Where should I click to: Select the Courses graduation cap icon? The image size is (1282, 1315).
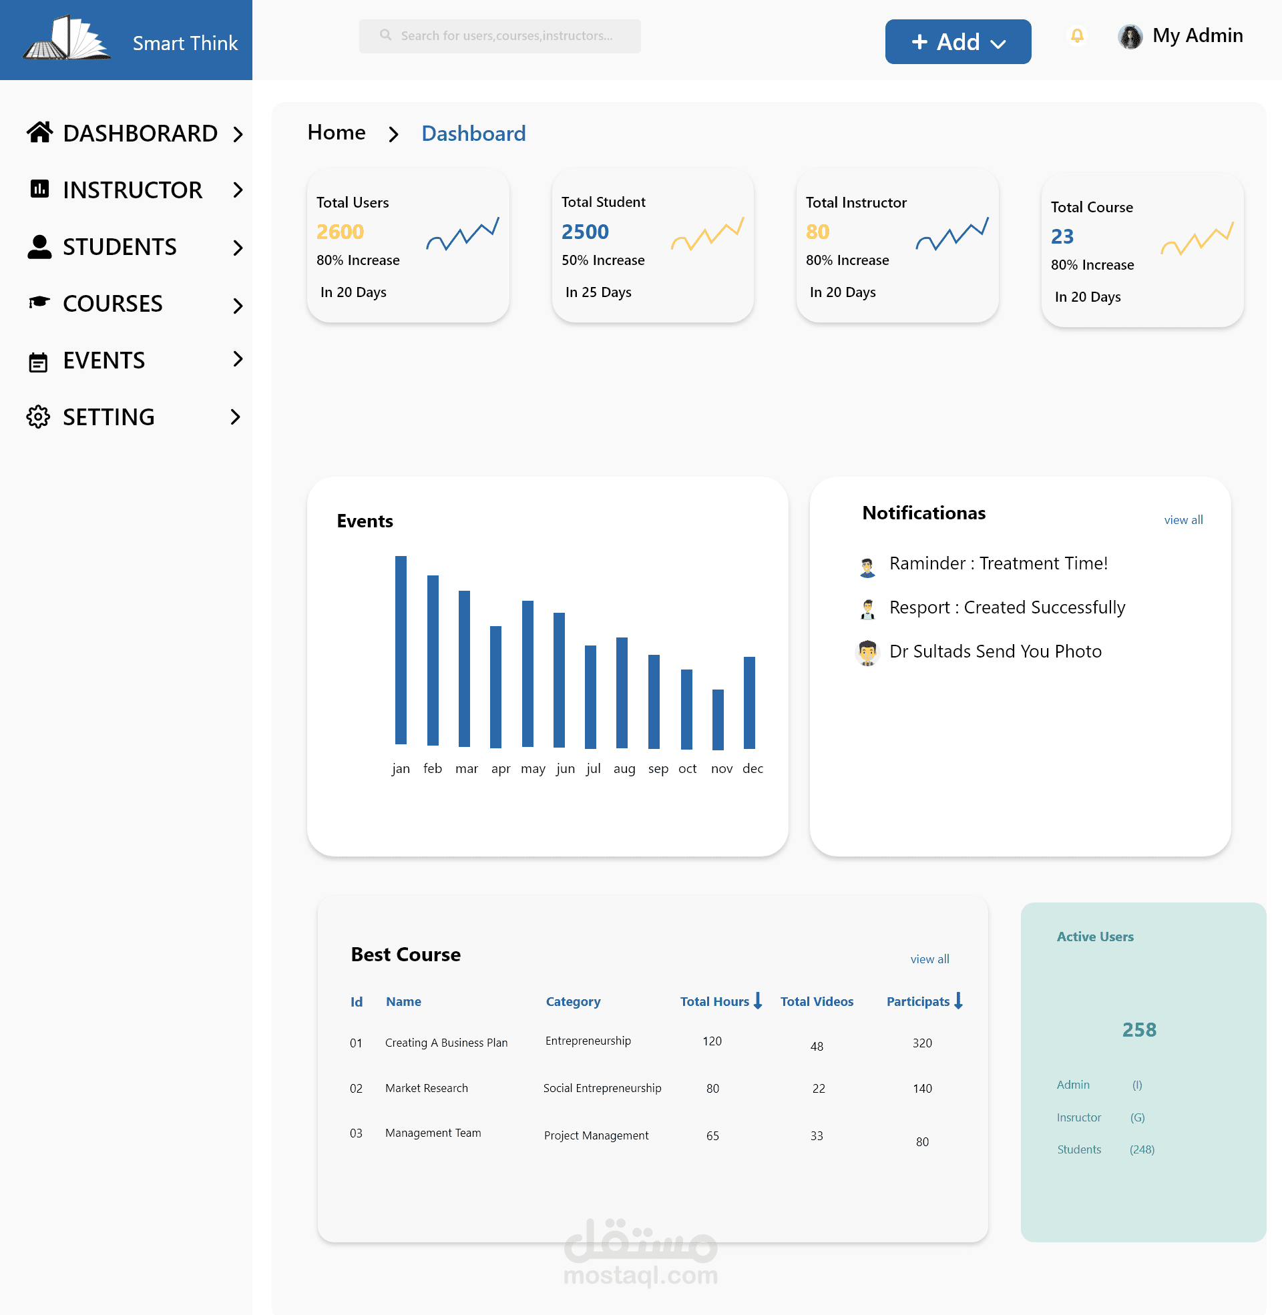tap(38, 304)
